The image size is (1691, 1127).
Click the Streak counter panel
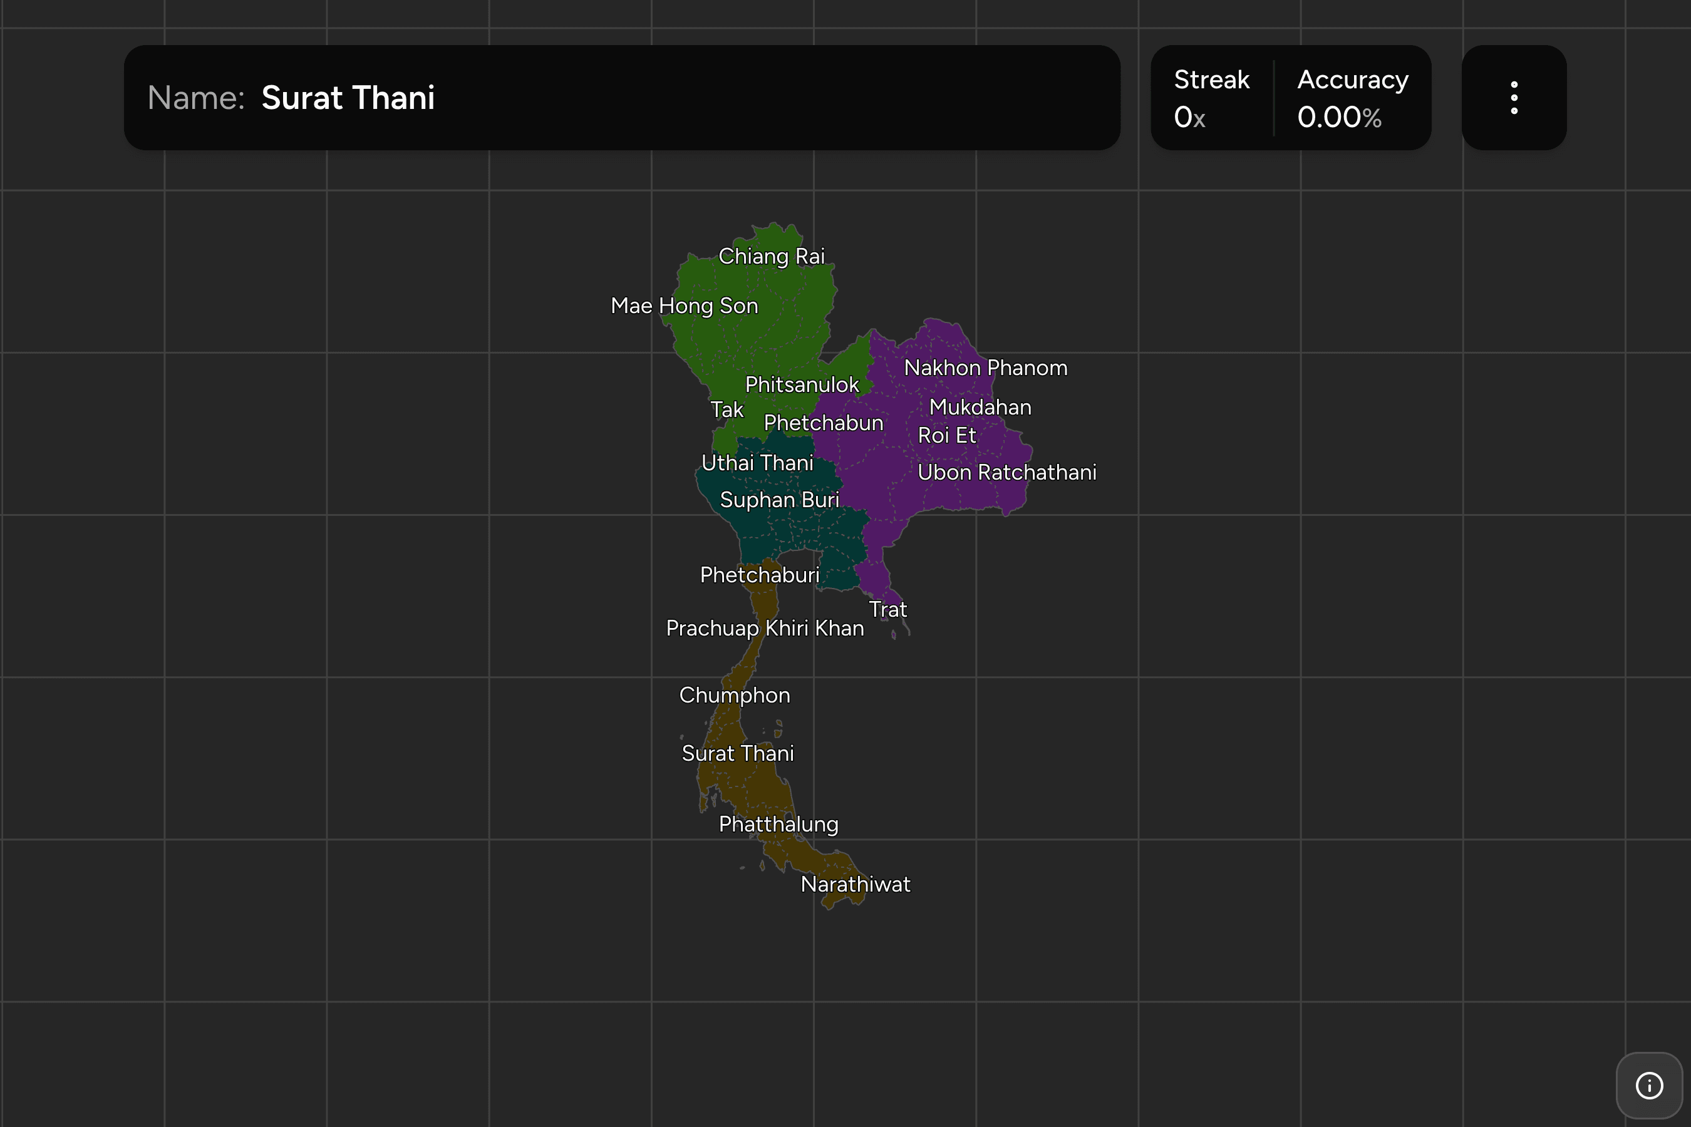tap(1211, 98)
